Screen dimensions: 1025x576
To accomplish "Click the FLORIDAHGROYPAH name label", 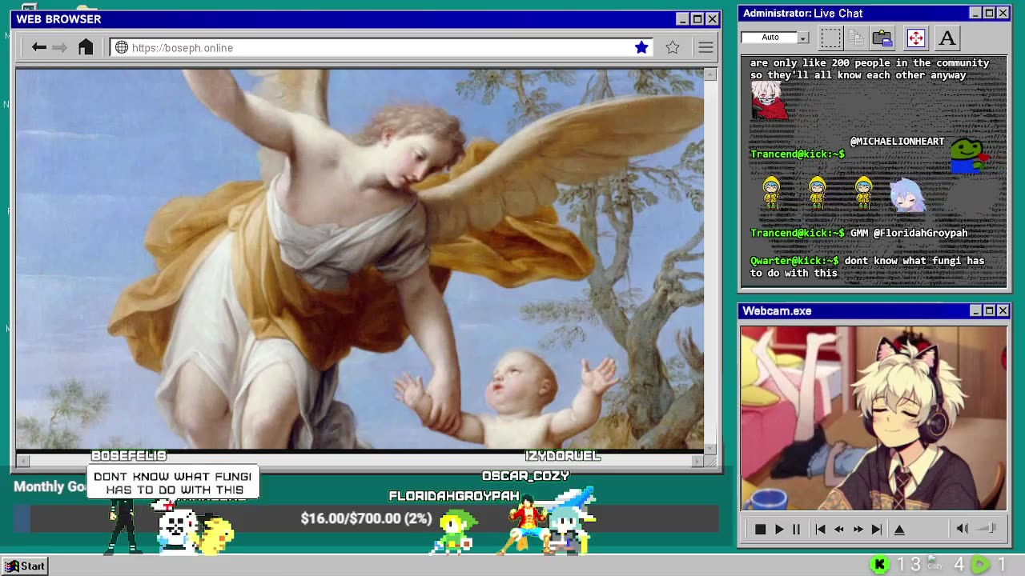I will tap(454, 497).
